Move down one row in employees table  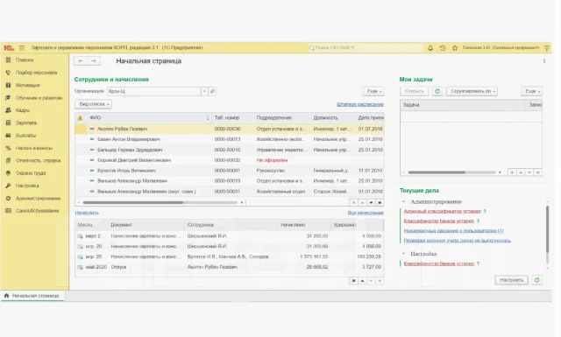(x=371, y=202)
